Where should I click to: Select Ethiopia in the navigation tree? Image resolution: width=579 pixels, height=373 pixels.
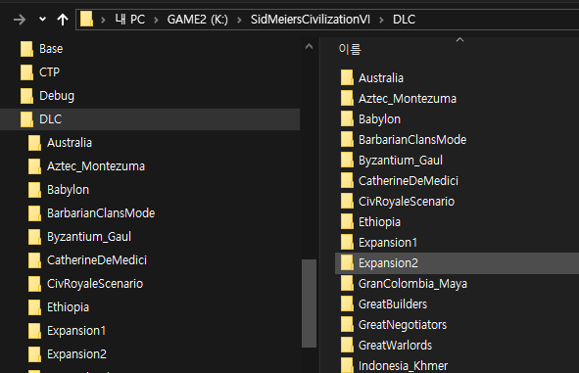point(68,307)
